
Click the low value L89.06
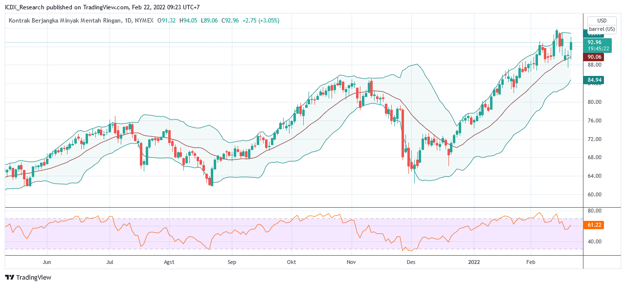click(209, 21)
